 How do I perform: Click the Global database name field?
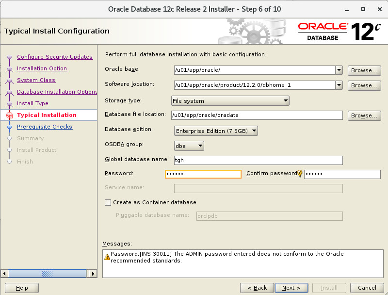pyautogui.click(x=259, y=160)
